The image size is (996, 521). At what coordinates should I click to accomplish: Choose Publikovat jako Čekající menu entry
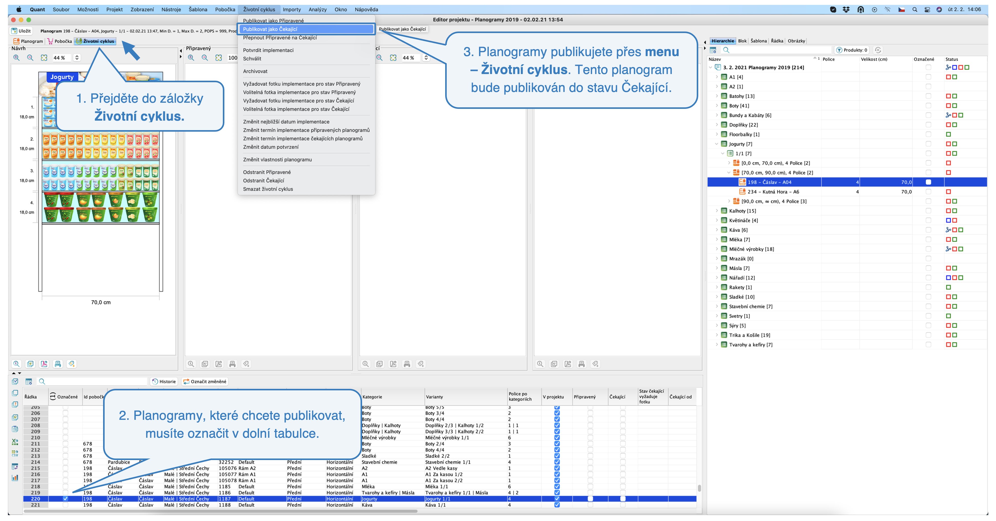coord(306,29)
